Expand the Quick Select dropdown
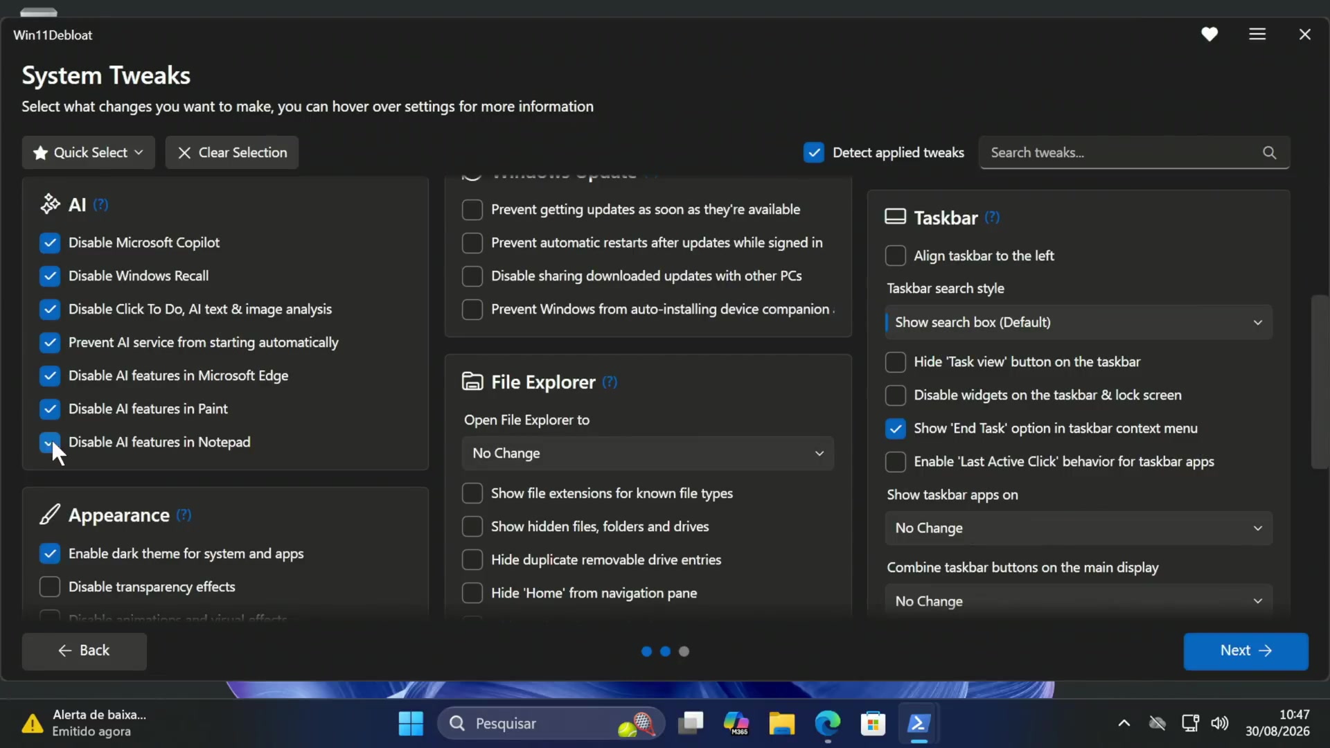The height and width of the screenshot is (748, 1330). [89, 152]
